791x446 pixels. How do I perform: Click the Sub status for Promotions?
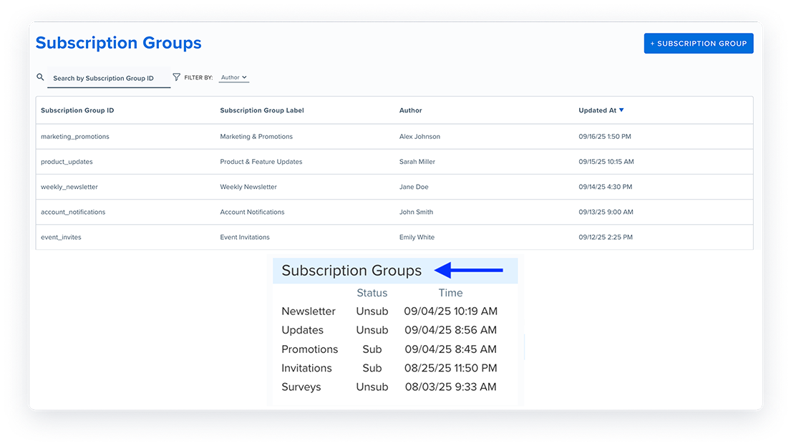point(372,349)
